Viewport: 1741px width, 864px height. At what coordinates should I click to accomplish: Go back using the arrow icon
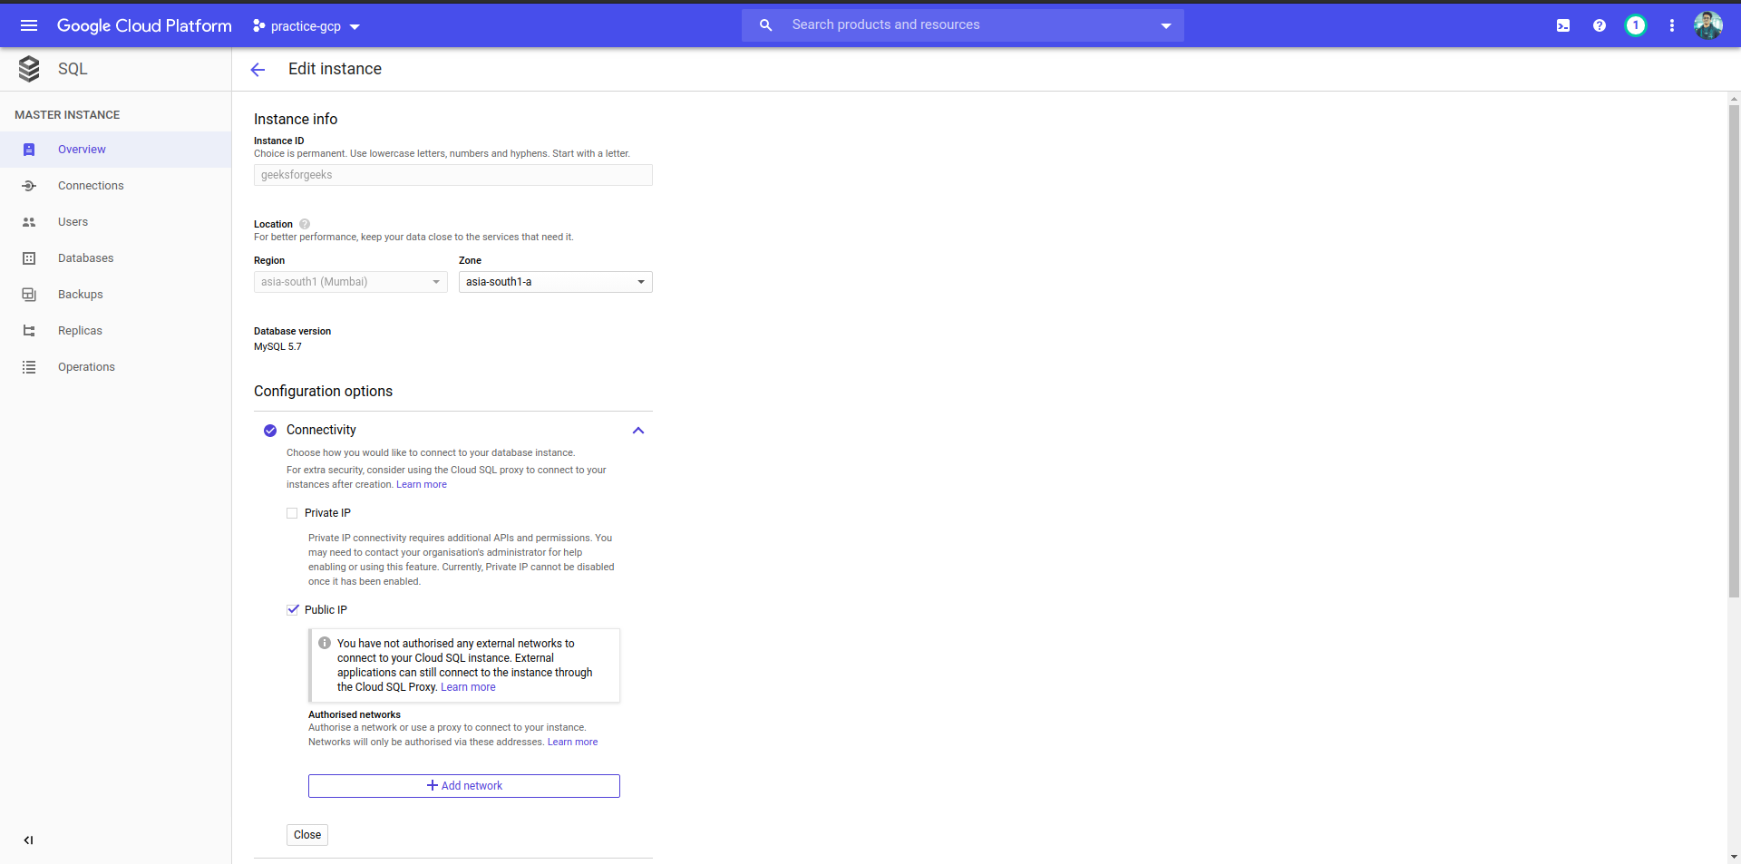[x=258, y=70]
